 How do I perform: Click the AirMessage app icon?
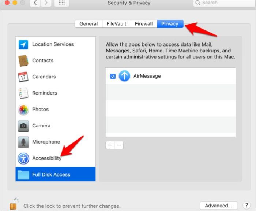pos(124,76)
